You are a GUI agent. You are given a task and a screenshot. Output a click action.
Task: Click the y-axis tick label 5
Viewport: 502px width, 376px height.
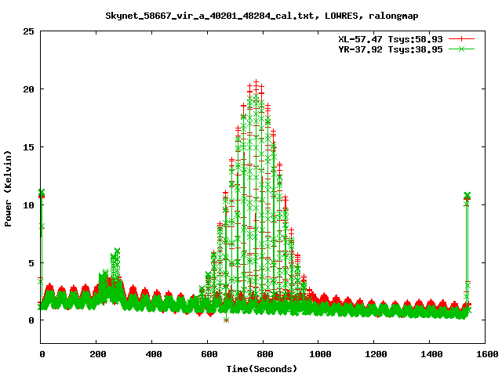tap(31, 263)
